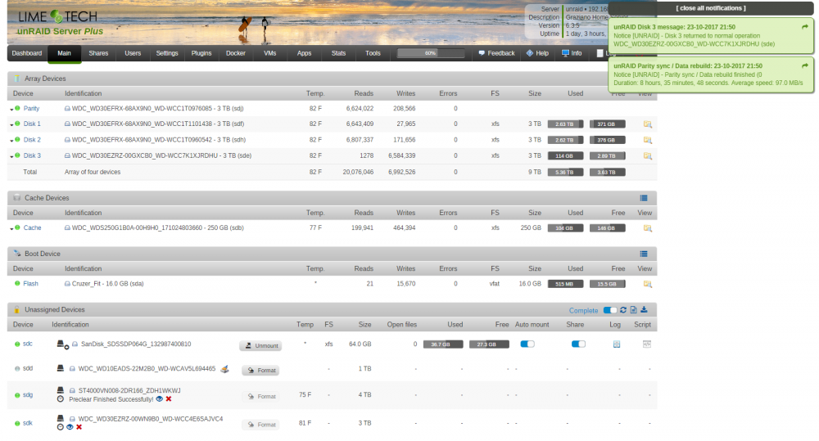Refresh the Unassigned Devices list
This screenshot has height=441, width=819.
click(x=623, y=310)
